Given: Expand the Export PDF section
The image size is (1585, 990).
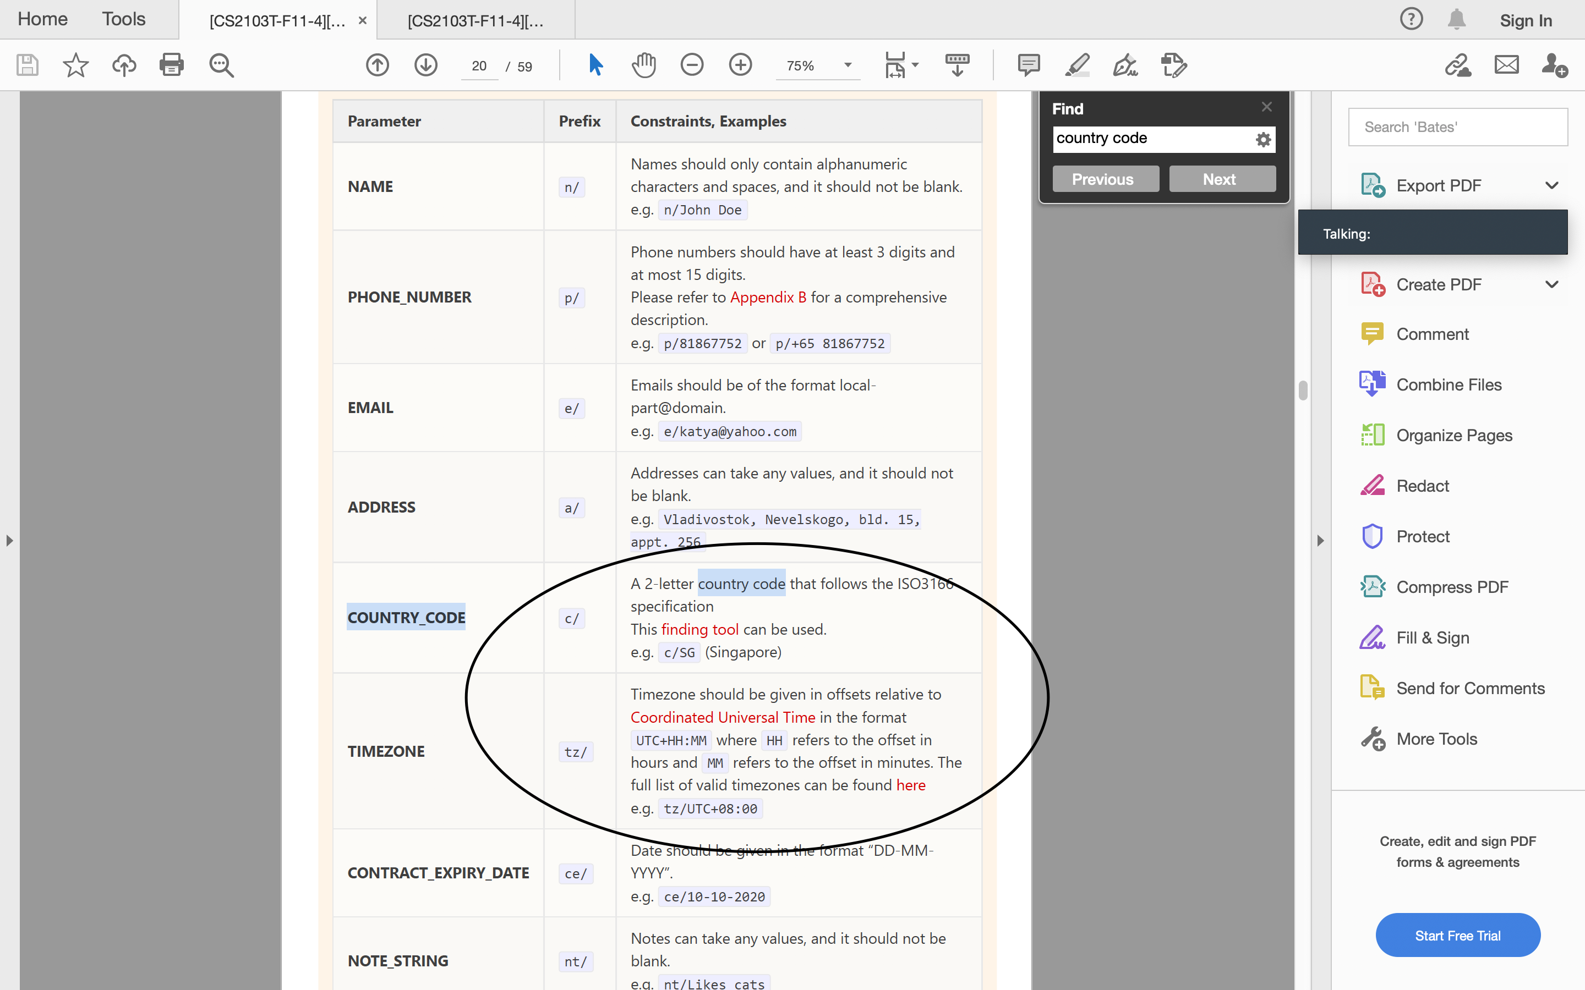Looking at the screenshot, I should pos(1551,185).
